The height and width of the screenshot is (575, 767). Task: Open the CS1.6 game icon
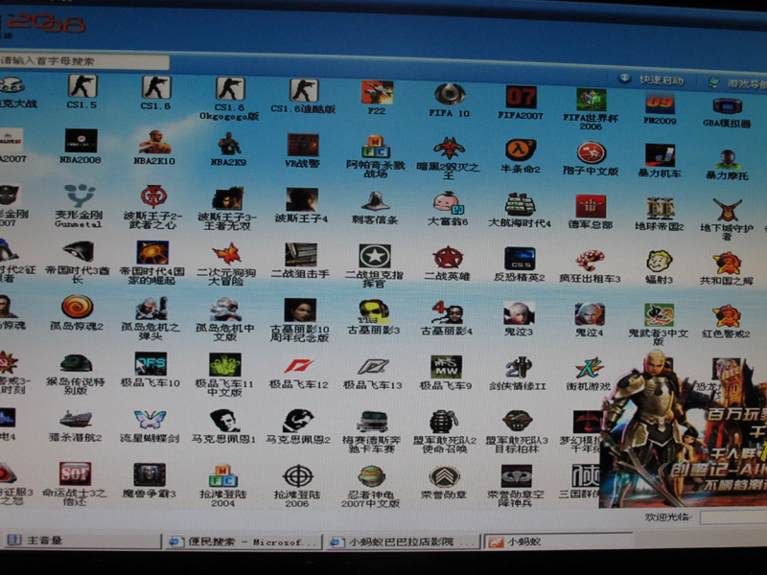[155, 87]
